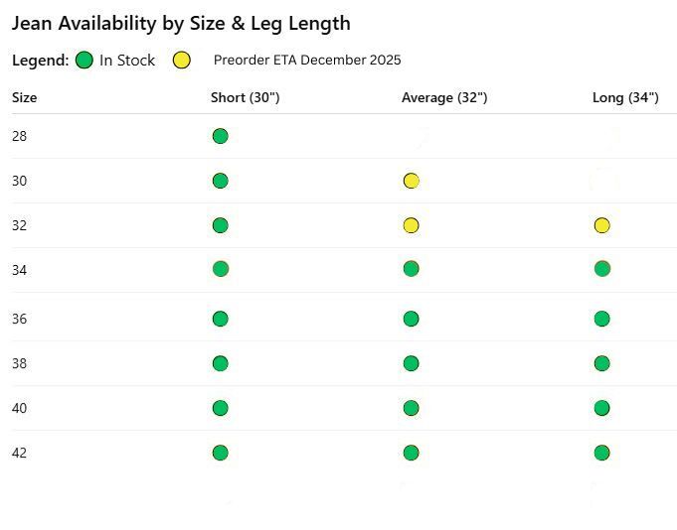Select green dot for size 34 Average
Image resolution: width=677 pixels, height=530 pixels.
tap(412, 269)
